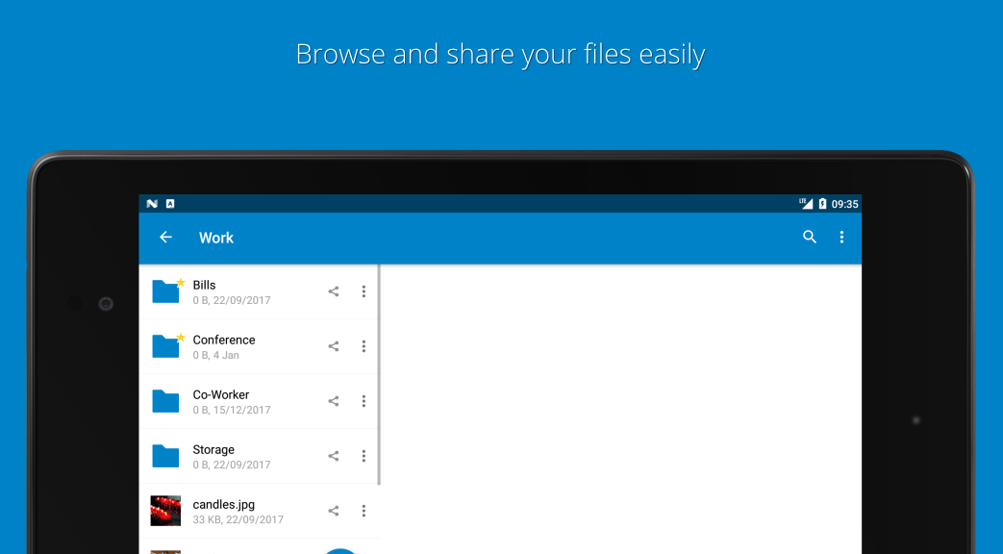1003x554 pixels.
Task: Open options menu for Storage folder
Action: (x=364, y=456)
